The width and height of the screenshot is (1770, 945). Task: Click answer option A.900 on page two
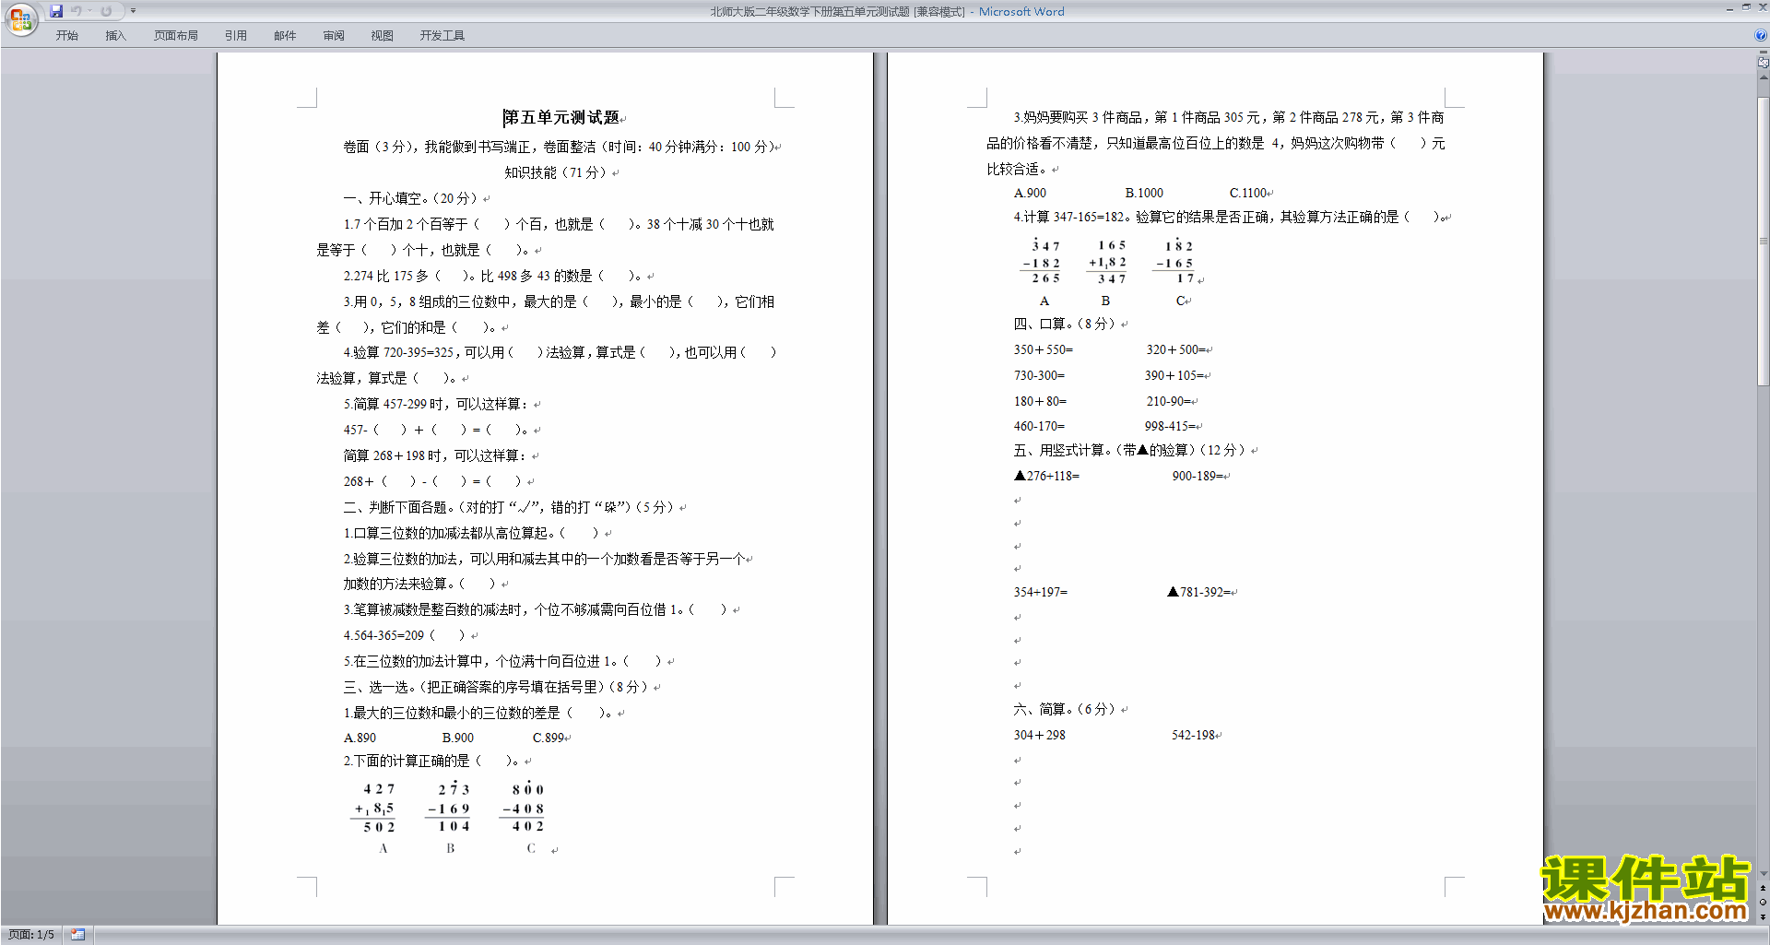(x=1031, y=193)
